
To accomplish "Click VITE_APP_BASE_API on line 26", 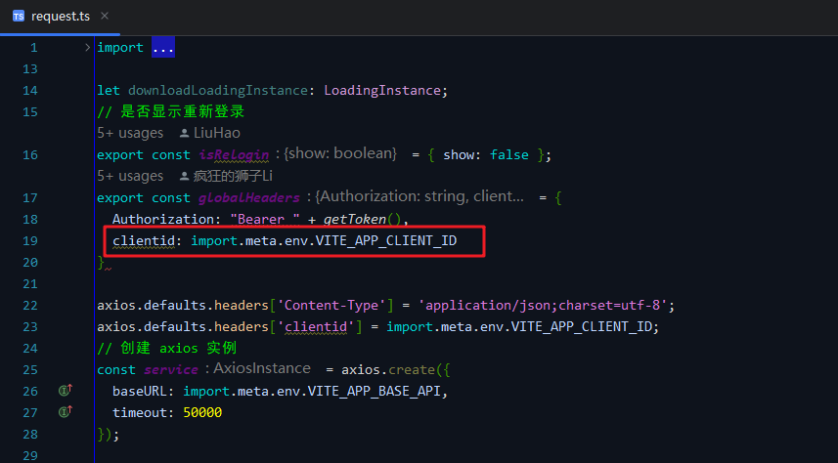I will tap(375, 391).
